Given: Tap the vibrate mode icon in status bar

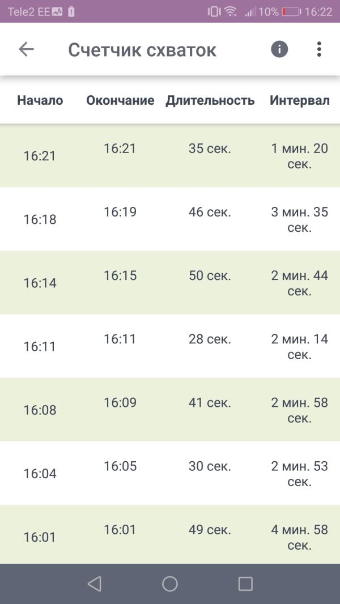Looking at the screenshot, I should click(x=214, y=11).
